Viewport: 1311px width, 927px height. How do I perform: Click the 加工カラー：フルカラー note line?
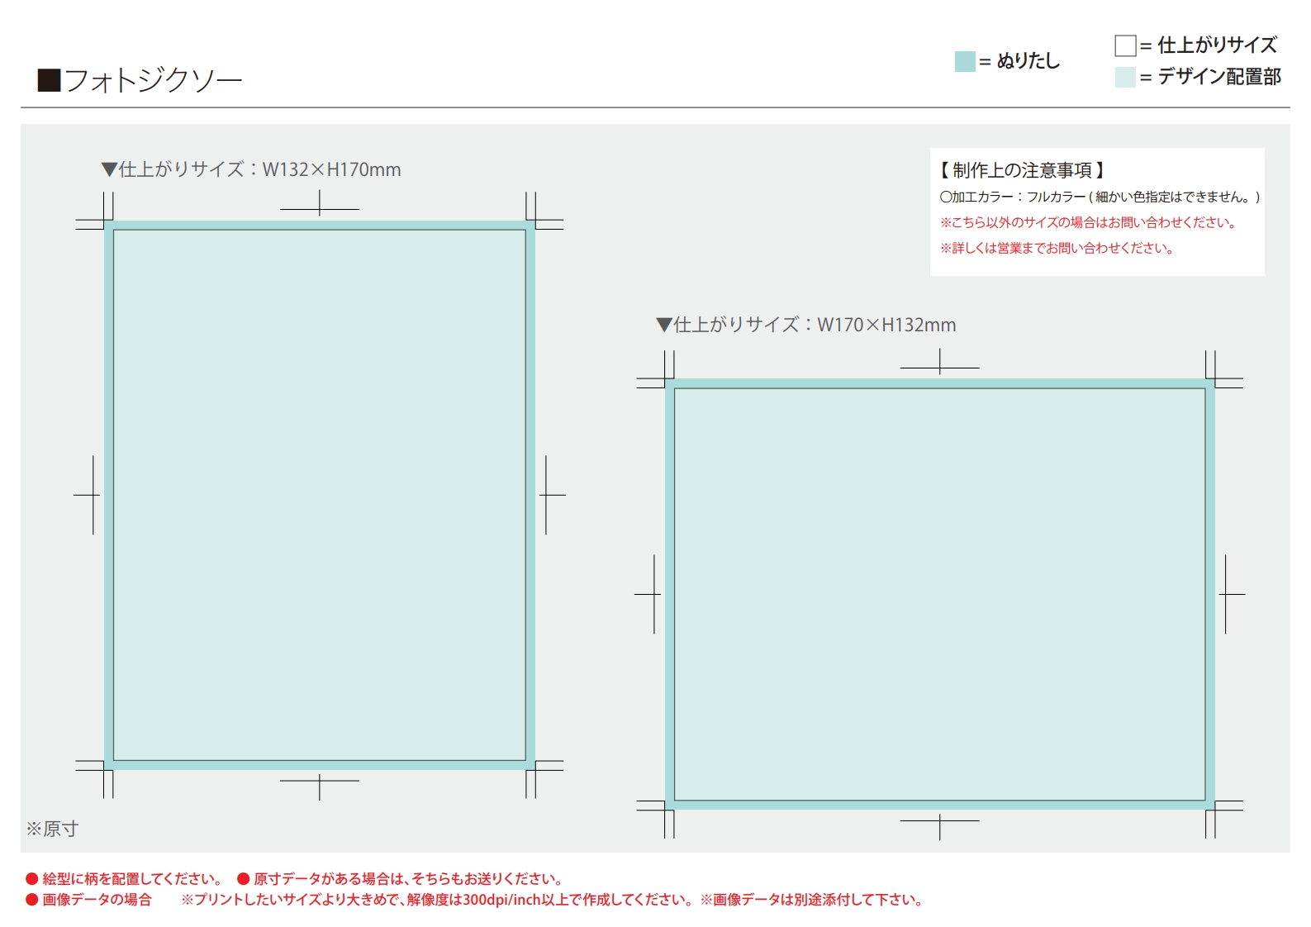click(1100, 197)
